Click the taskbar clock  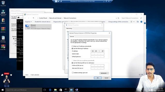coord(161,90)
